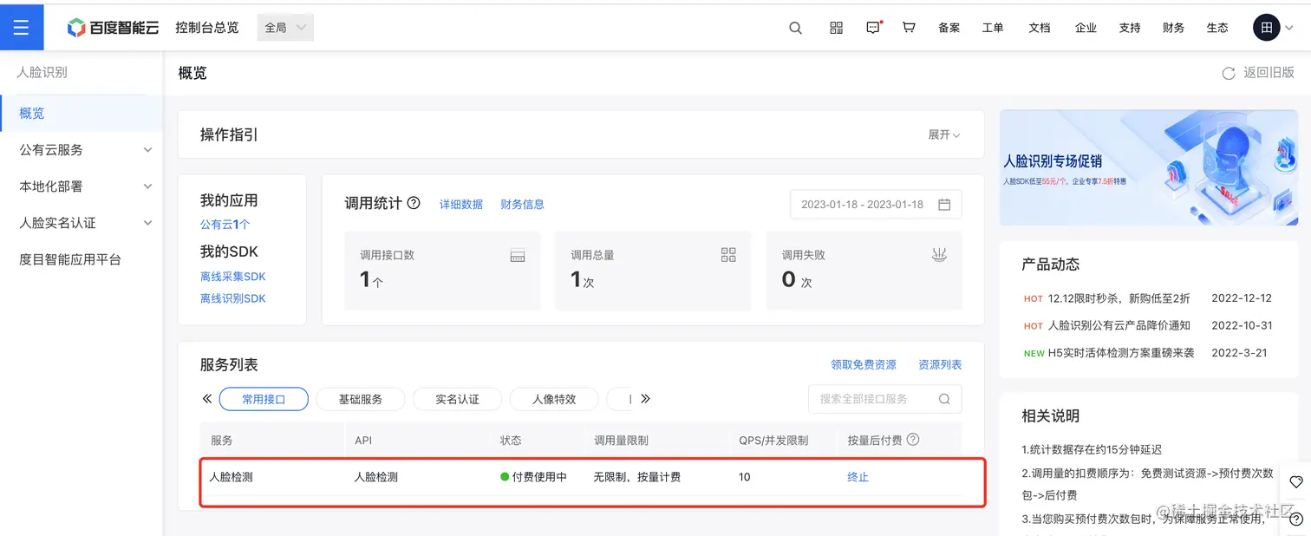The width and height of the screenshot is (1311, 536).
Task: Click the question help icon at right edge
Action: [x=1296, y=519]
